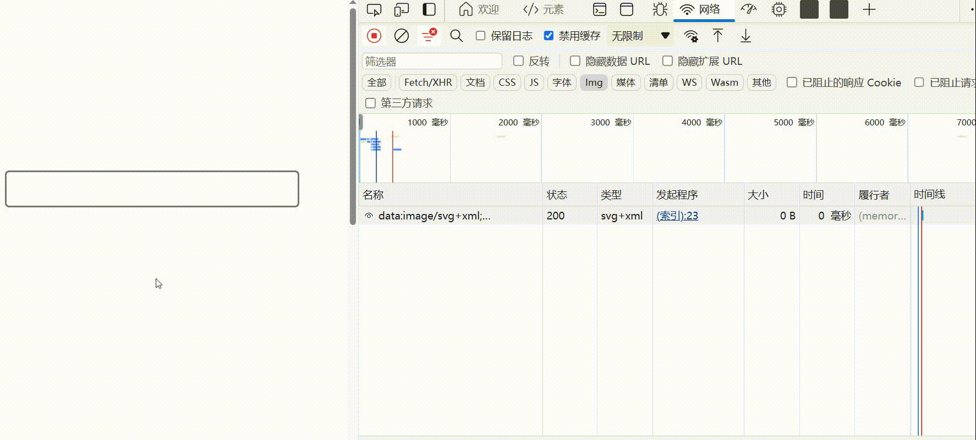Focus the empty text box on page
The width and height of the screenshot is (976, 440).
(x=152, y=189)
